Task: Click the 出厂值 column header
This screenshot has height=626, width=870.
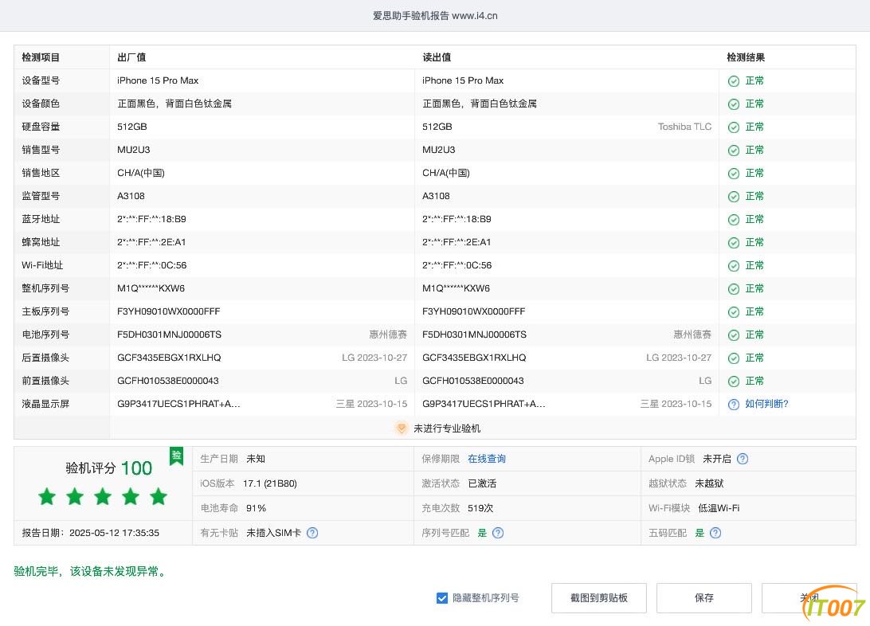Action: point(131,57)
